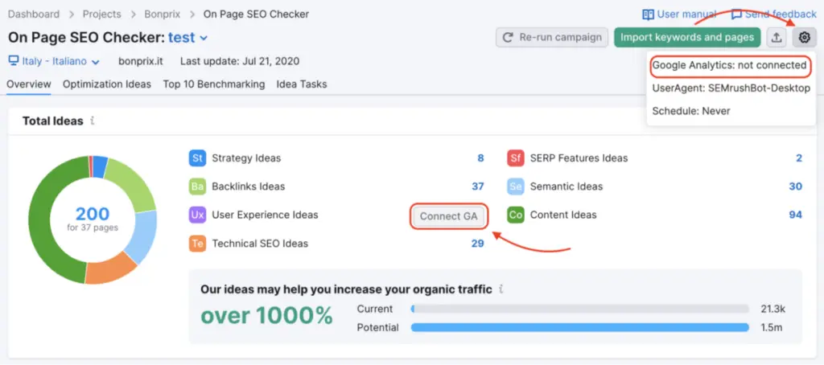824x365 pixels.
Task: Open the Top 10 Benchmarking tab
Action: pos(213,84)
